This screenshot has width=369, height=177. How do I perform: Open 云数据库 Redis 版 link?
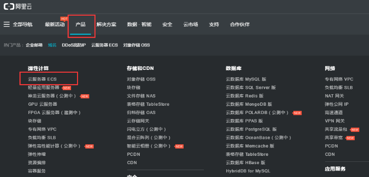tap(245, 96)
